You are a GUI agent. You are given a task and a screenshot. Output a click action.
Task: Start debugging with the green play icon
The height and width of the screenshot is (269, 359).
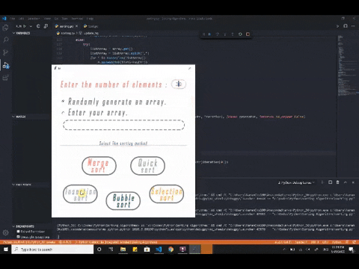pyautogui.click(x=25, y=26)
